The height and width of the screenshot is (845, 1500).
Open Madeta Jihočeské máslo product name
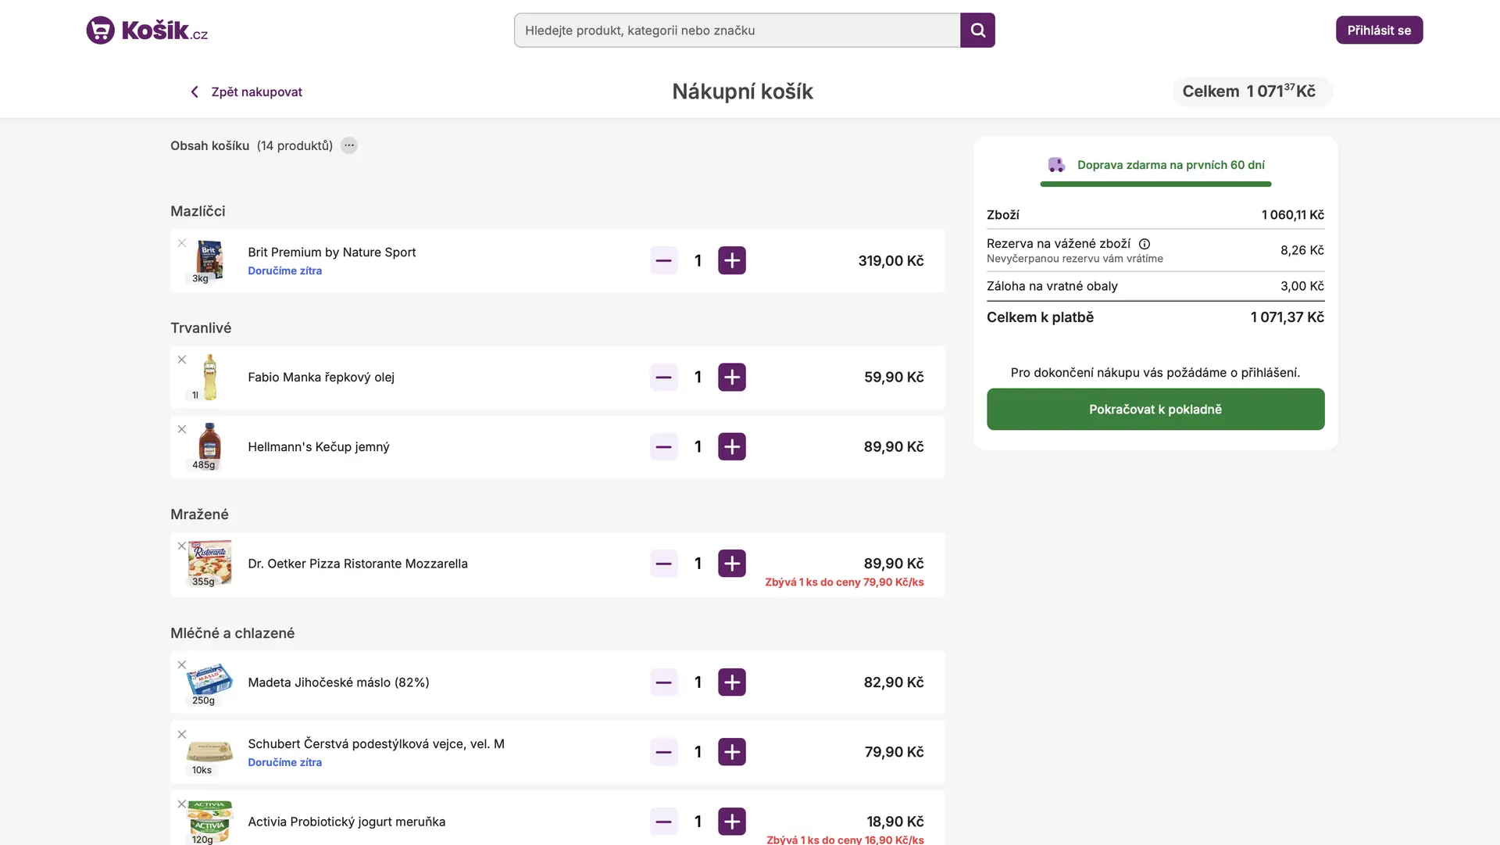pyautogui.click(x=339, y=682)
